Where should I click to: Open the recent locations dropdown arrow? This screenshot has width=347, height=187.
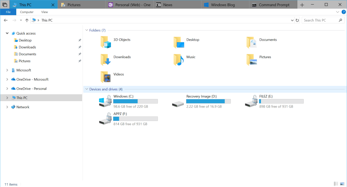pos(21,20)
